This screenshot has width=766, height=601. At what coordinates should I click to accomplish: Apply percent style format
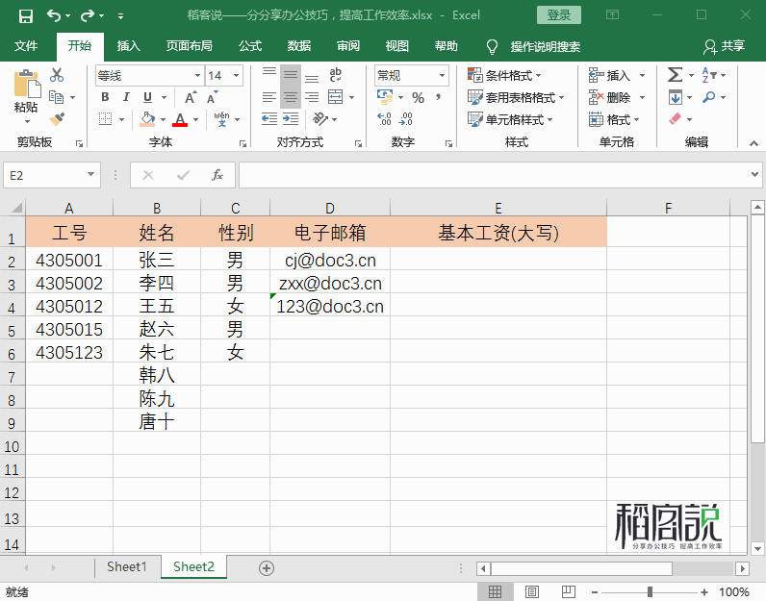pyautogui.click(x=418, y=98)
